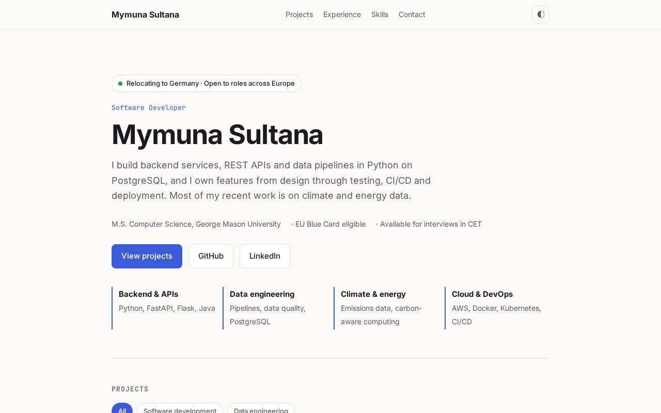Filter projects by Software development
661x413 pixels.
tap(180, 408)
